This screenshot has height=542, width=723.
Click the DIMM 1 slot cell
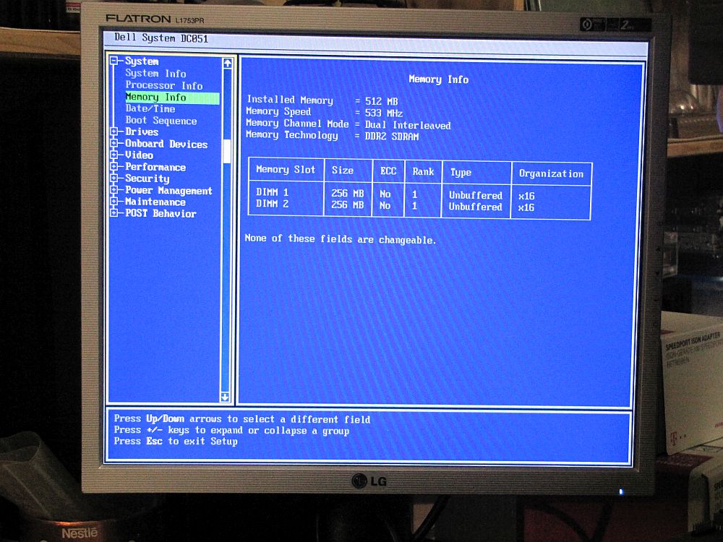272,192
